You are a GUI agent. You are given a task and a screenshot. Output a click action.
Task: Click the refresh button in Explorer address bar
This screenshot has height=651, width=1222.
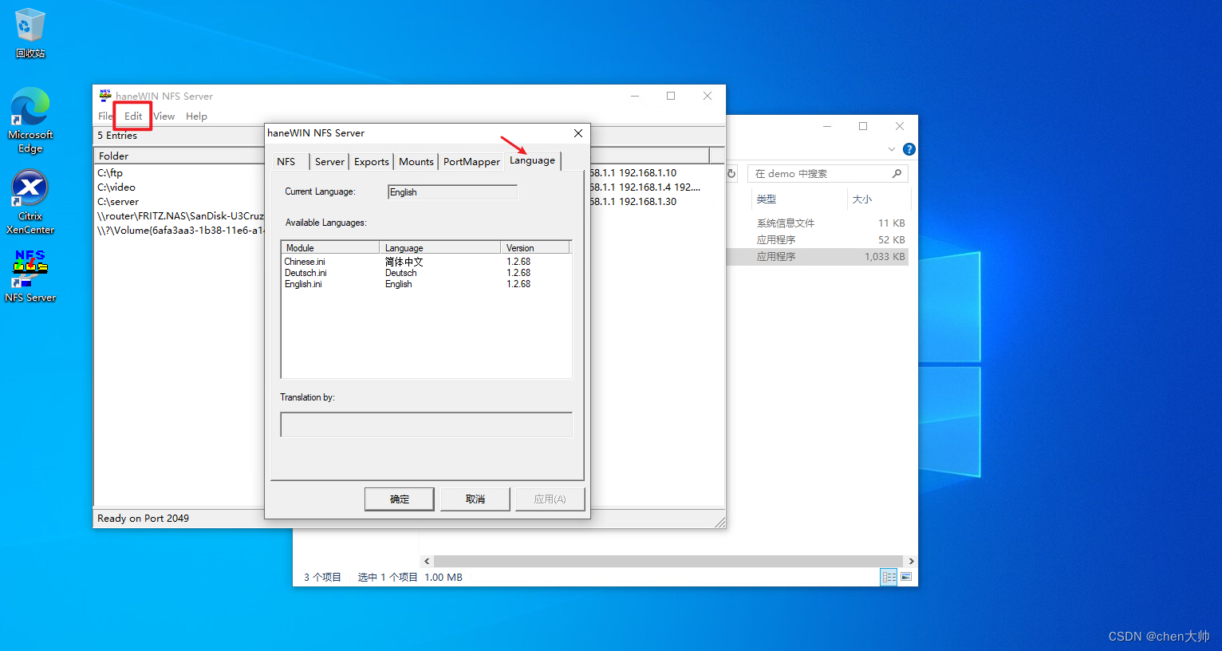tap(731, 173)
